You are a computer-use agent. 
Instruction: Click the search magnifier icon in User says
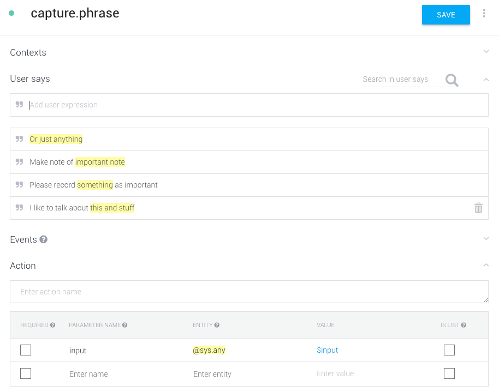(x=452, y=80)
